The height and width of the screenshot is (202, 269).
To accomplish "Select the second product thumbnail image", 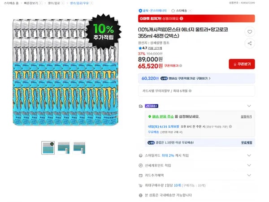I will (64, 148).
